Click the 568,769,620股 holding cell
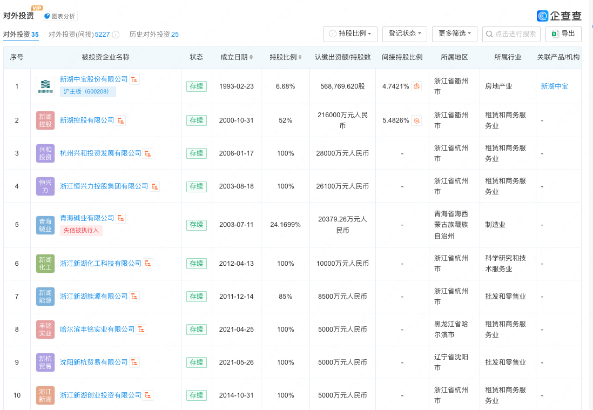The image size is (593, 410). click(342, 86)
